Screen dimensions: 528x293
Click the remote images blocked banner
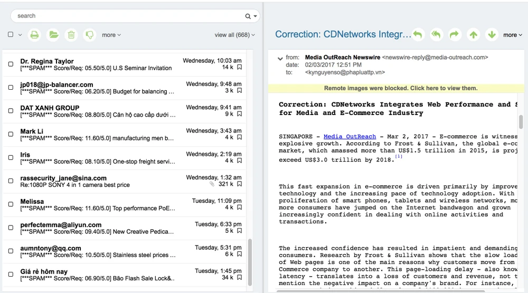click(x=400, y=88)
